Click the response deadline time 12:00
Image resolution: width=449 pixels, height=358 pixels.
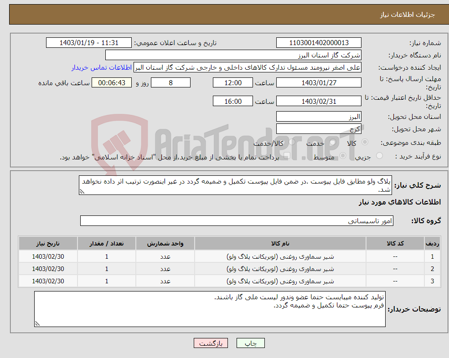coord(233,83)
